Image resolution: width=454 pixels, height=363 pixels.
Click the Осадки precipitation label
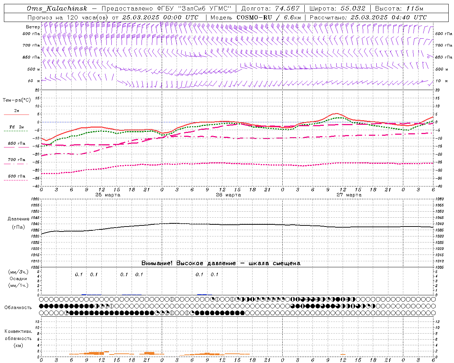point(18,279)
